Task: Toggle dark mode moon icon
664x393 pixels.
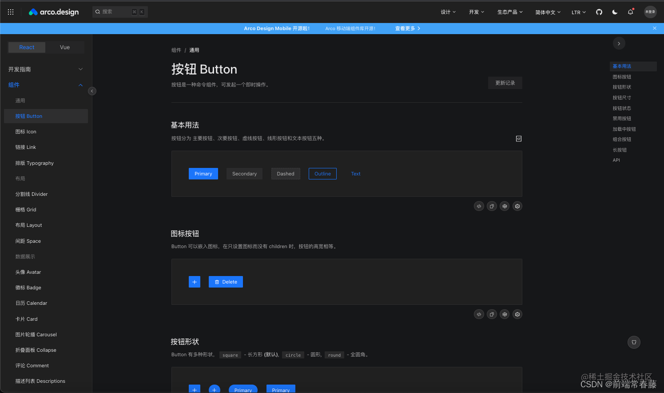Action: (615, 12)
